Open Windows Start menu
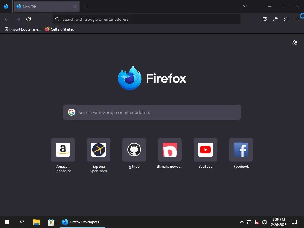The width and height of the screenshot is (304, 228). click(x=7, y=222)
